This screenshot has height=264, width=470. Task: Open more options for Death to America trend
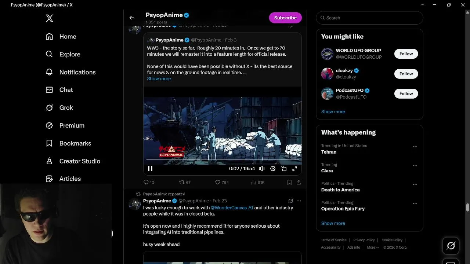[x=415, y=184]
